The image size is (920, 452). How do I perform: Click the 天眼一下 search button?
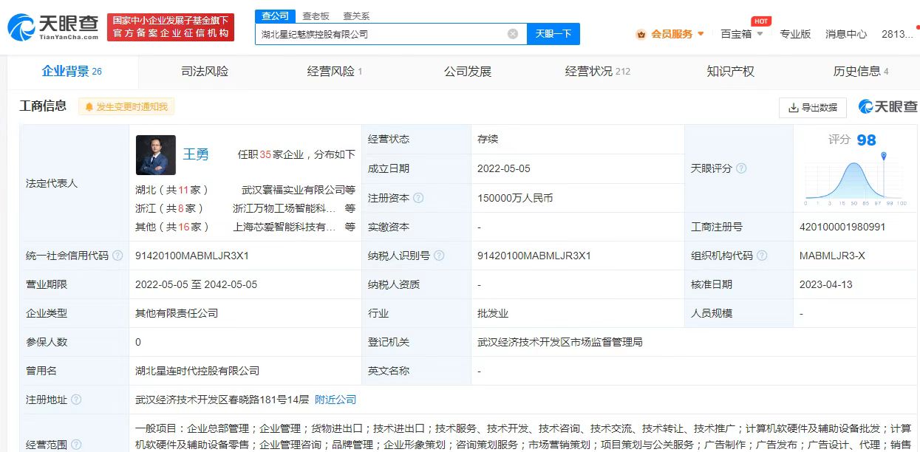pos(553,34)
